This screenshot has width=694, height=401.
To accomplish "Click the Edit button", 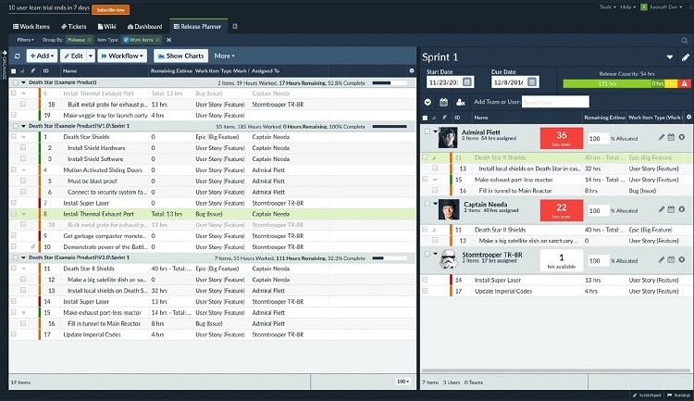I will 73,56.
